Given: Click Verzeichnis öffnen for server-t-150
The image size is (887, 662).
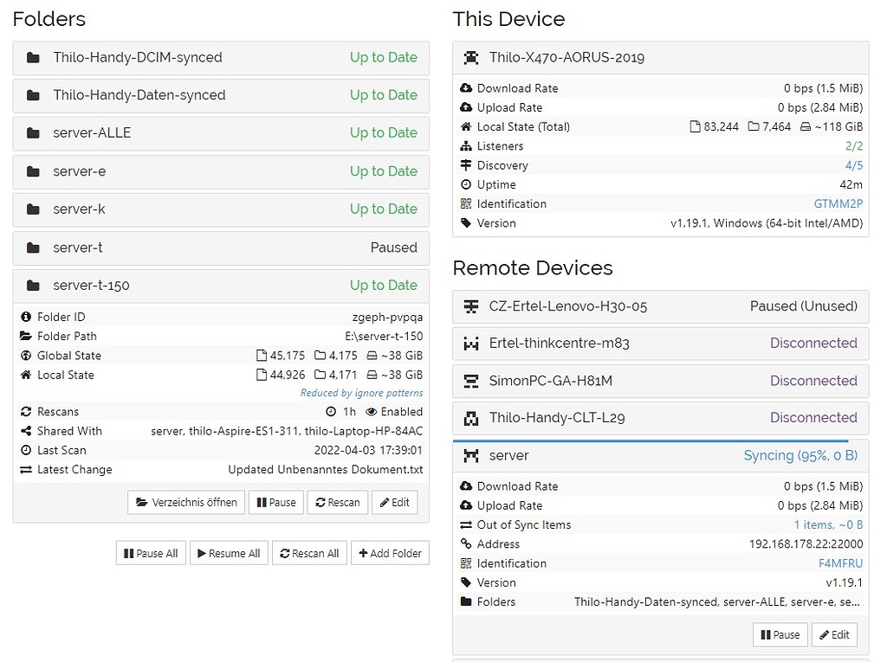Looking at the screenshot, I should click(x=185, y=502).
